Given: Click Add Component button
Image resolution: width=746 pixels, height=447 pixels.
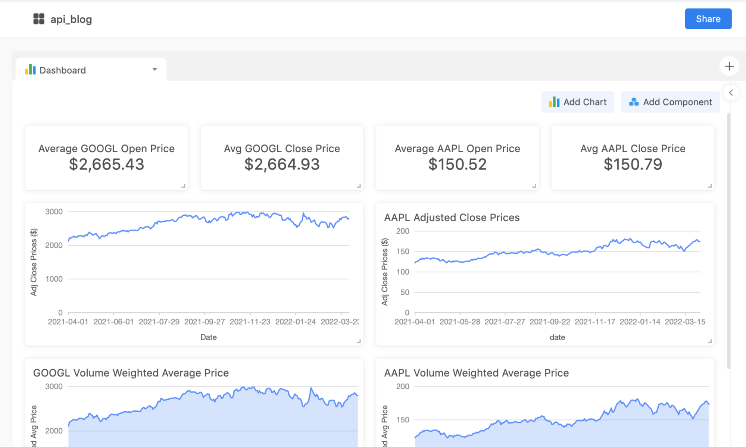Looking at the screenshot, I should (x=670, y=102).
